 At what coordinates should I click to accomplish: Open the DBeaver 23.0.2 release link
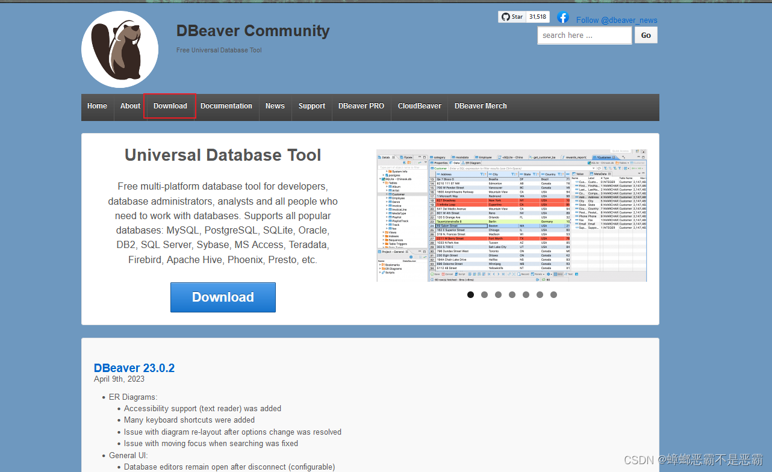tap(134, 368)
